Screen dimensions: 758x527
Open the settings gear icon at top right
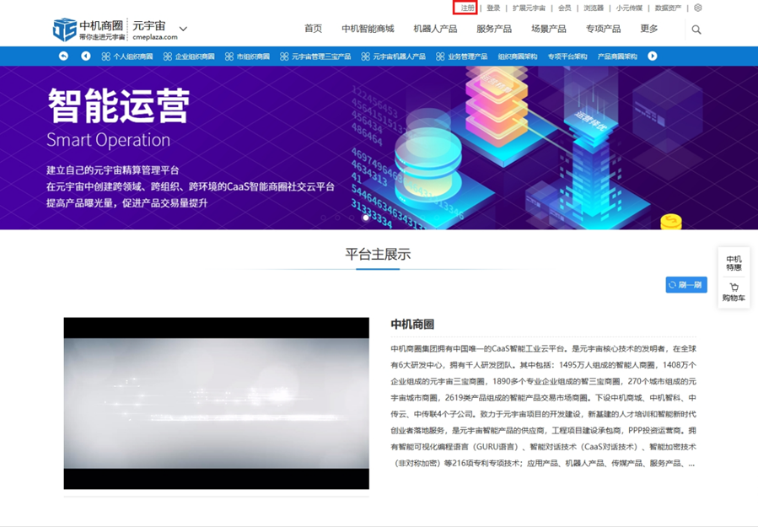pyautogui.click(x=697, y=8)
